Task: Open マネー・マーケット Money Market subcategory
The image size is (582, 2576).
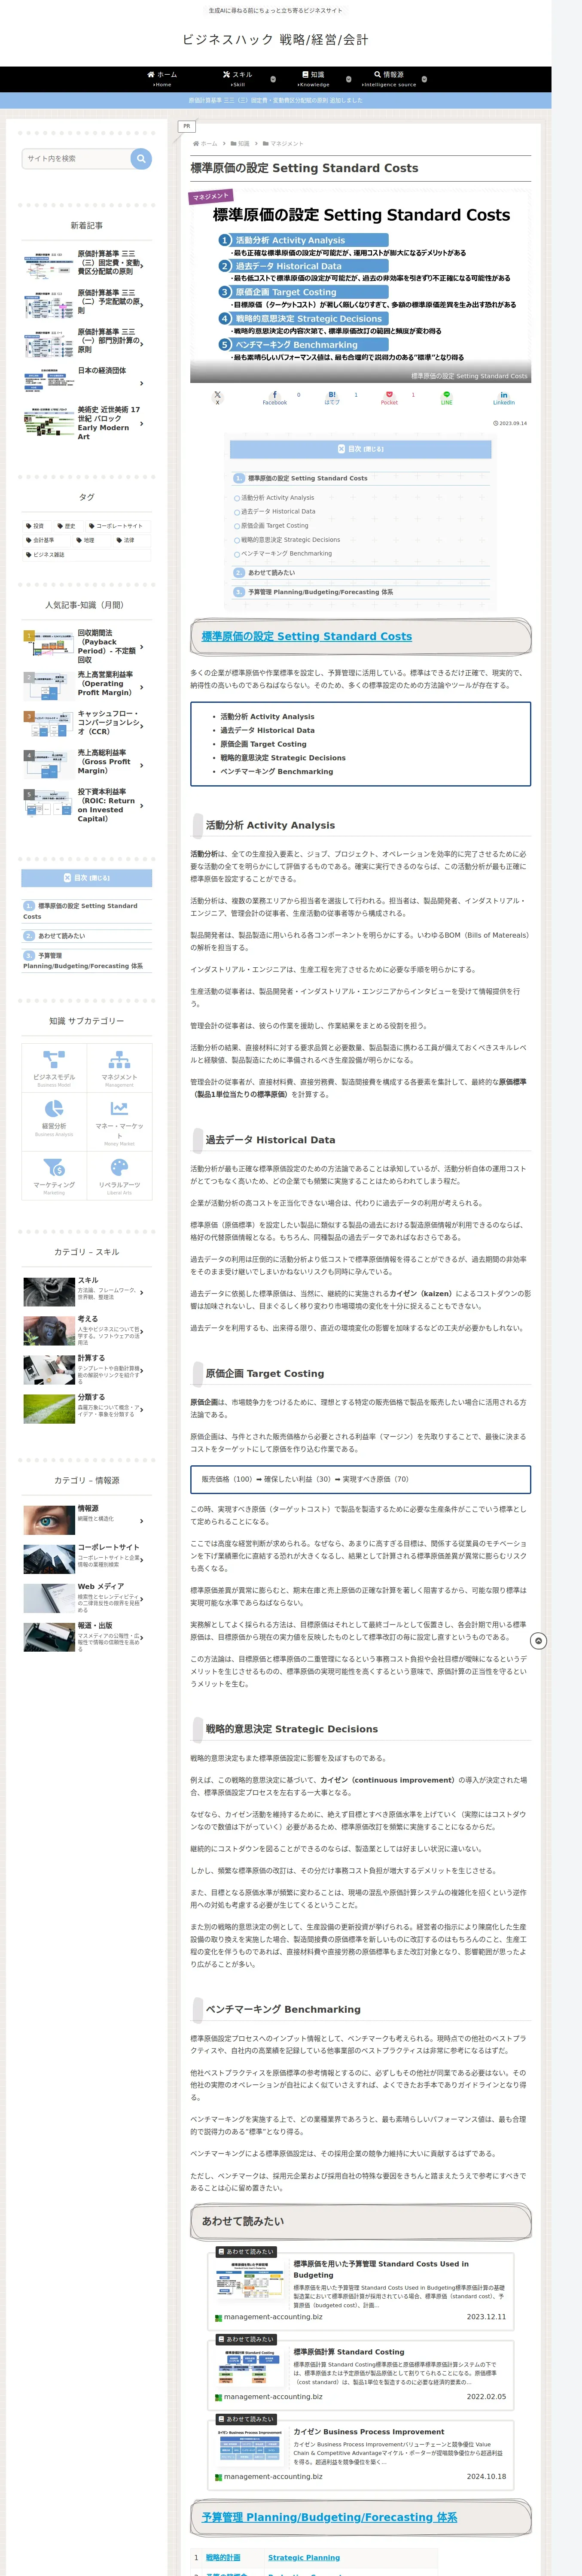Action: 119,1121
